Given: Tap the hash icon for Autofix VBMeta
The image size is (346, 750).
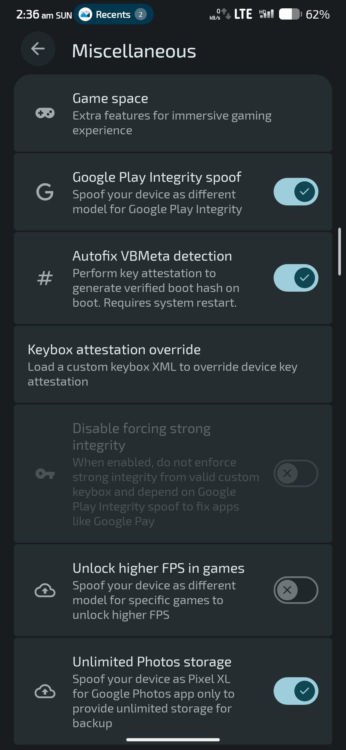Looking at the screenshot, I should [x=45, y=278].
